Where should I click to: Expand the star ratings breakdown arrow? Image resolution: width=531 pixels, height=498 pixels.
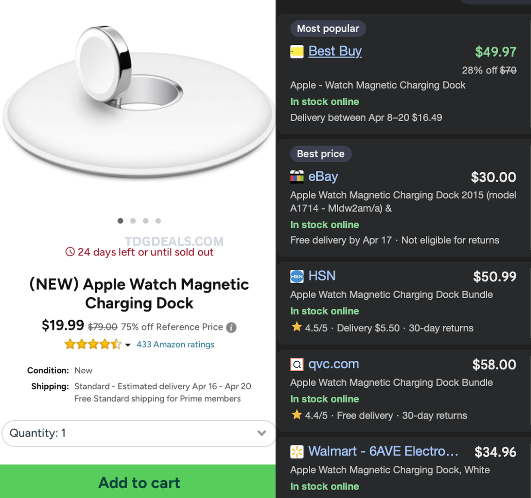128,345
